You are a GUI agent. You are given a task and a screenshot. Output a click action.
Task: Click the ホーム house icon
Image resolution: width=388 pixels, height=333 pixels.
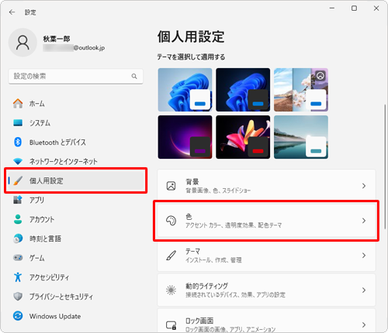coord(18,104)
